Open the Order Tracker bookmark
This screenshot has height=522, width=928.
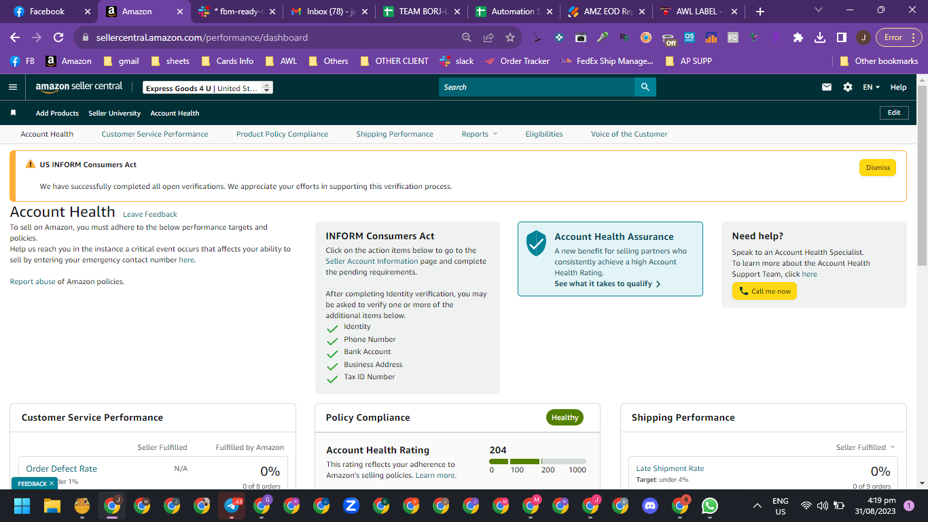(517, 60)
